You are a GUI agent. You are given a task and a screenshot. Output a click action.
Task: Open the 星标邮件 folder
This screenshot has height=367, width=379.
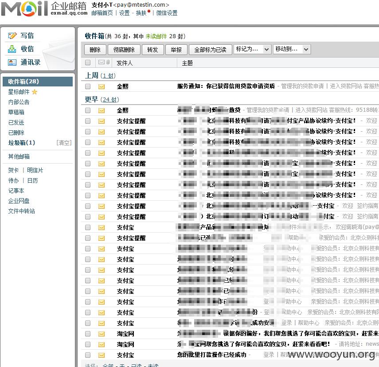pos(19,92)
